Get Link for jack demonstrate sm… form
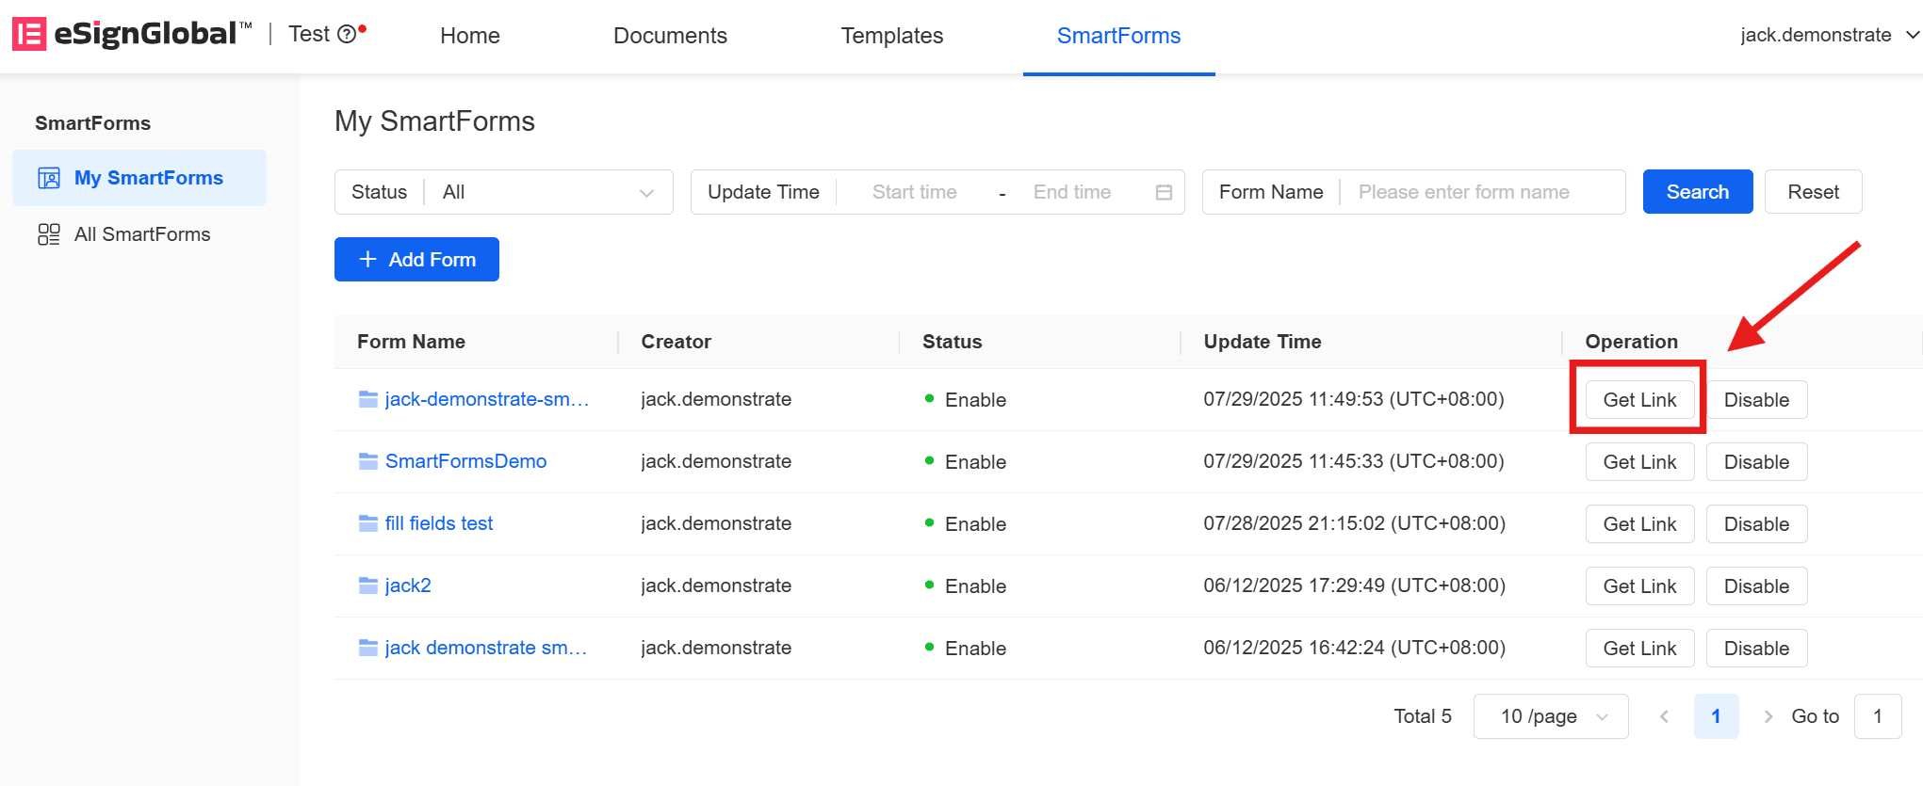The width and height of the screenshot is (1923, 786). click(x=1639, y=649)
